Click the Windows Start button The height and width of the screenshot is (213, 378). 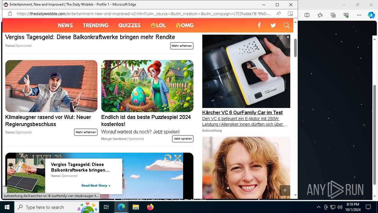pos(7,207)
